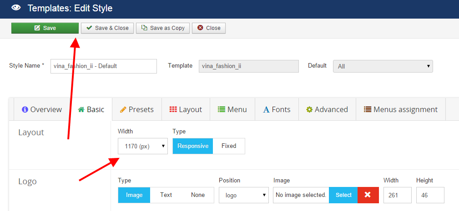Click the list icon on Menu tab
Viewport: 459px width, 211px height.
pyautogui.click(x=222, y=109)
